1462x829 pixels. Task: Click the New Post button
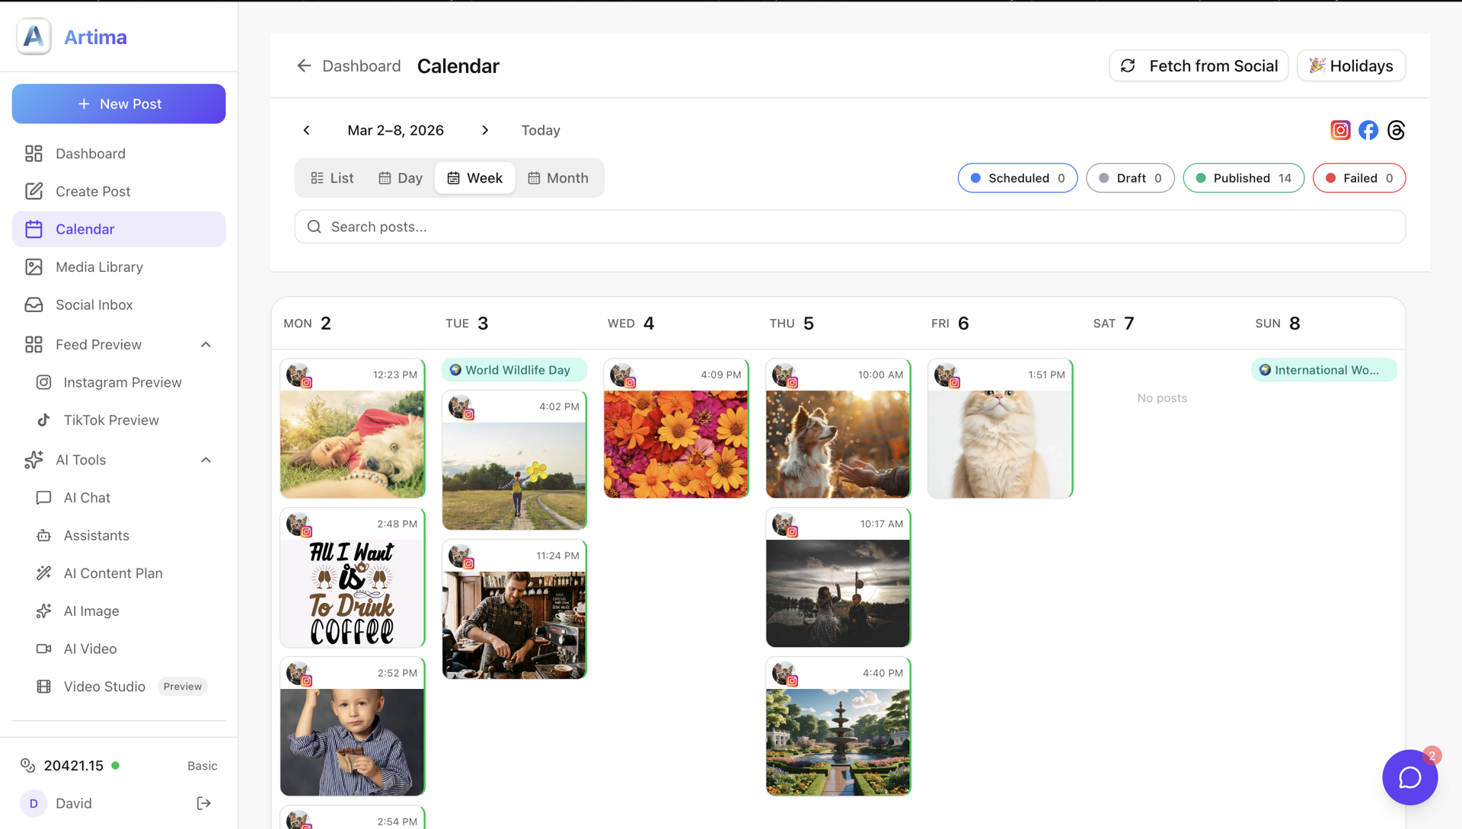(119, 104)
